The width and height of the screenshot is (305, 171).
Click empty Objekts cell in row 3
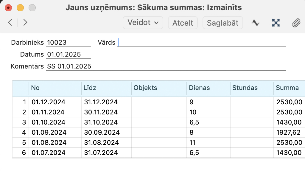click(x=159, y=122)
